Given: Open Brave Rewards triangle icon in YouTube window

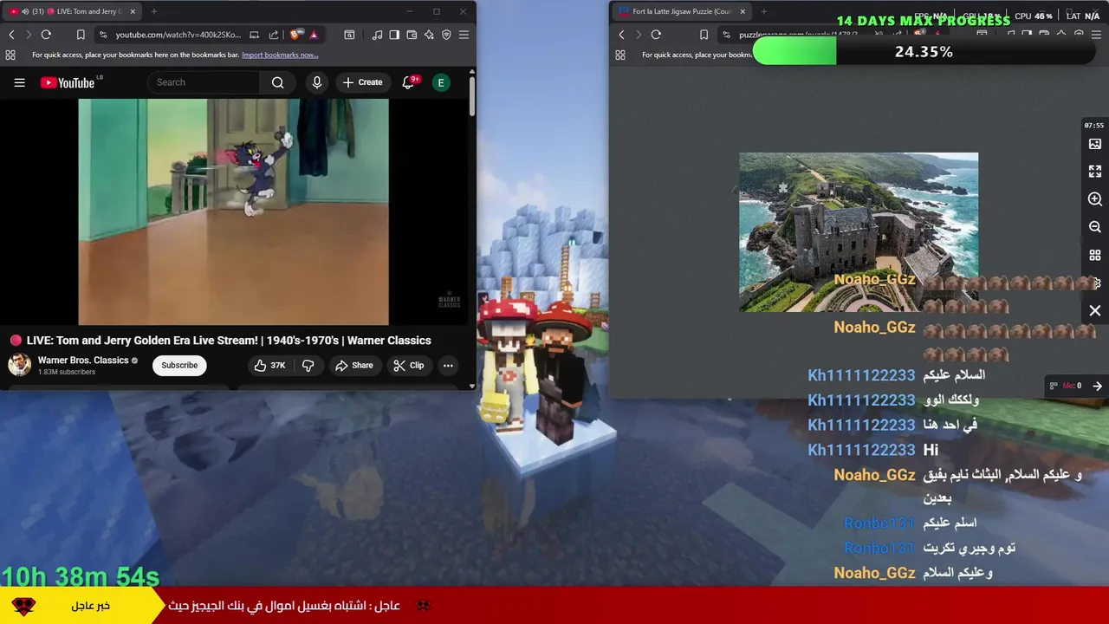Looking at the screenshot, I should 314,35.
